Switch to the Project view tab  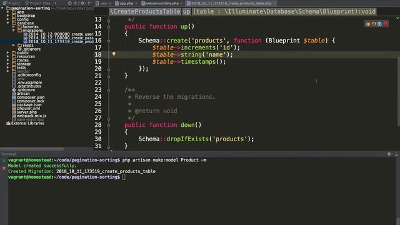pyautogui.click(x=11, y=3)
